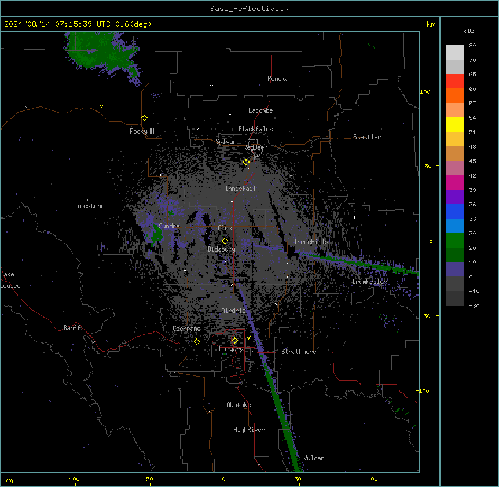Click the Banff label
Image resolution: width=499 pixels, height=487 pixels.
click(72, 328)
